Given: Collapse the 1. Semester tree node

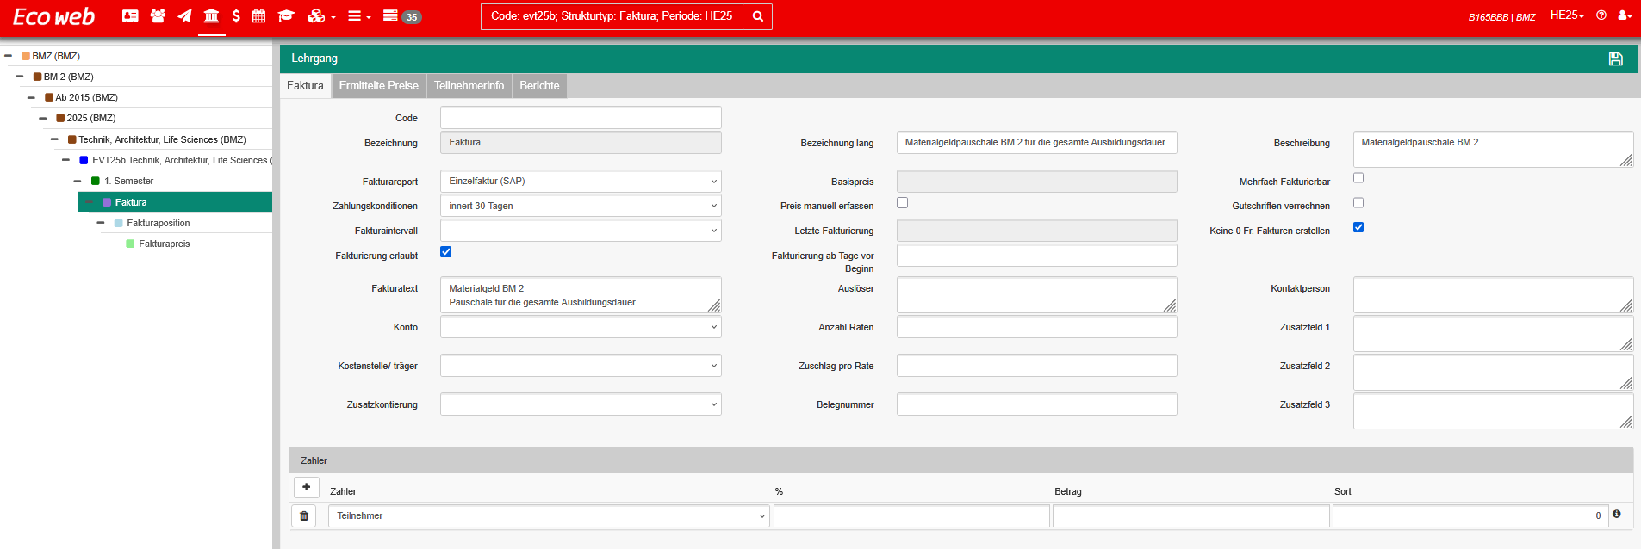Looking at the screenshot, I should point(78,182).
